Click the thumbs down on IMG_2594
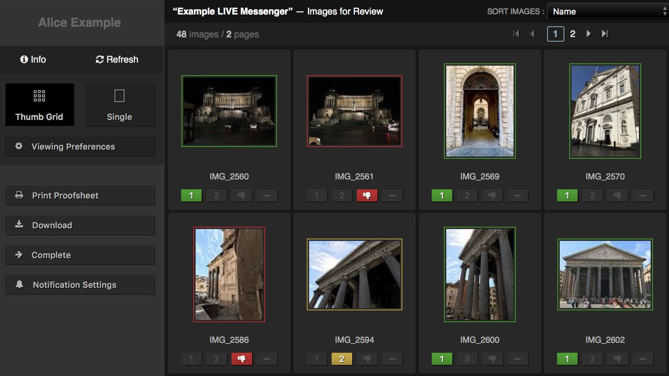 click(x=367, y=359)
